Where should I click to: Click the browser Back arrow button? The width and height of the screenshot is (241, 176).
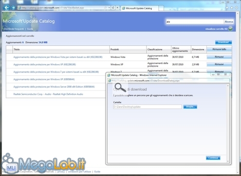(x=6, y=8)
